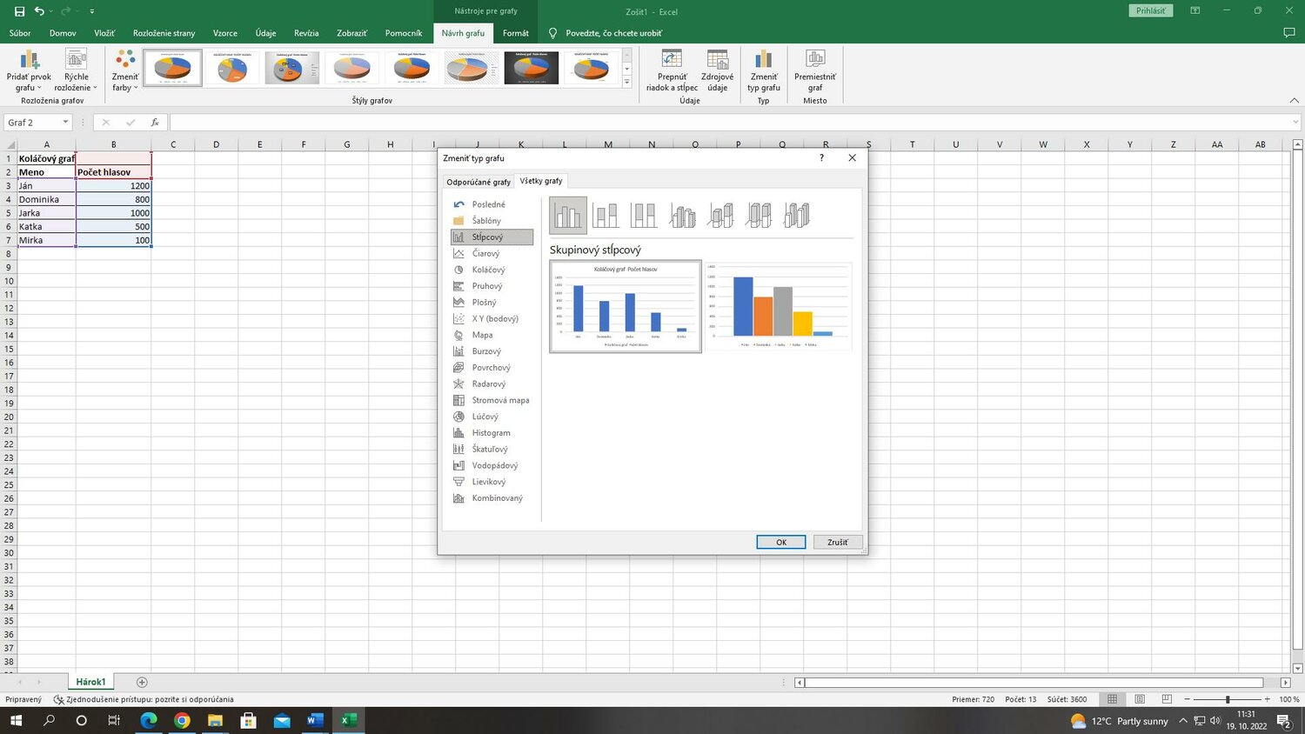Save workbook with the save icon
This screenshot has width=1305, height=734.
[19, 11]
